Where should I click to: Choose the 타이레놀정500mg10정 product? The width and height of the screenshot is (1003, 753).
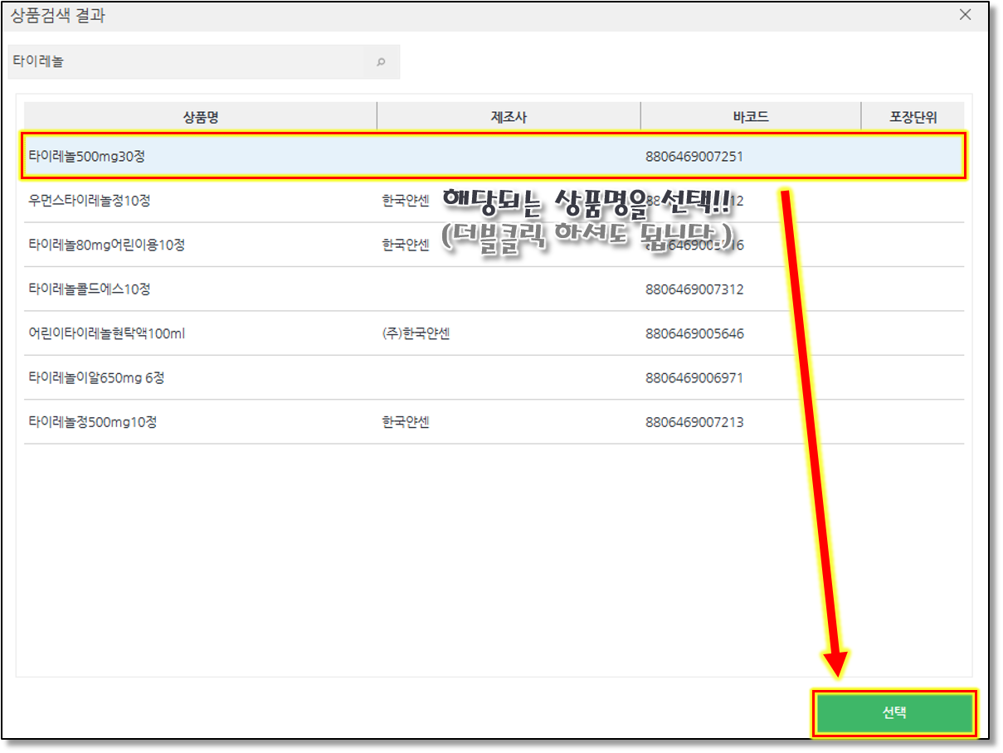click(93, 422)
